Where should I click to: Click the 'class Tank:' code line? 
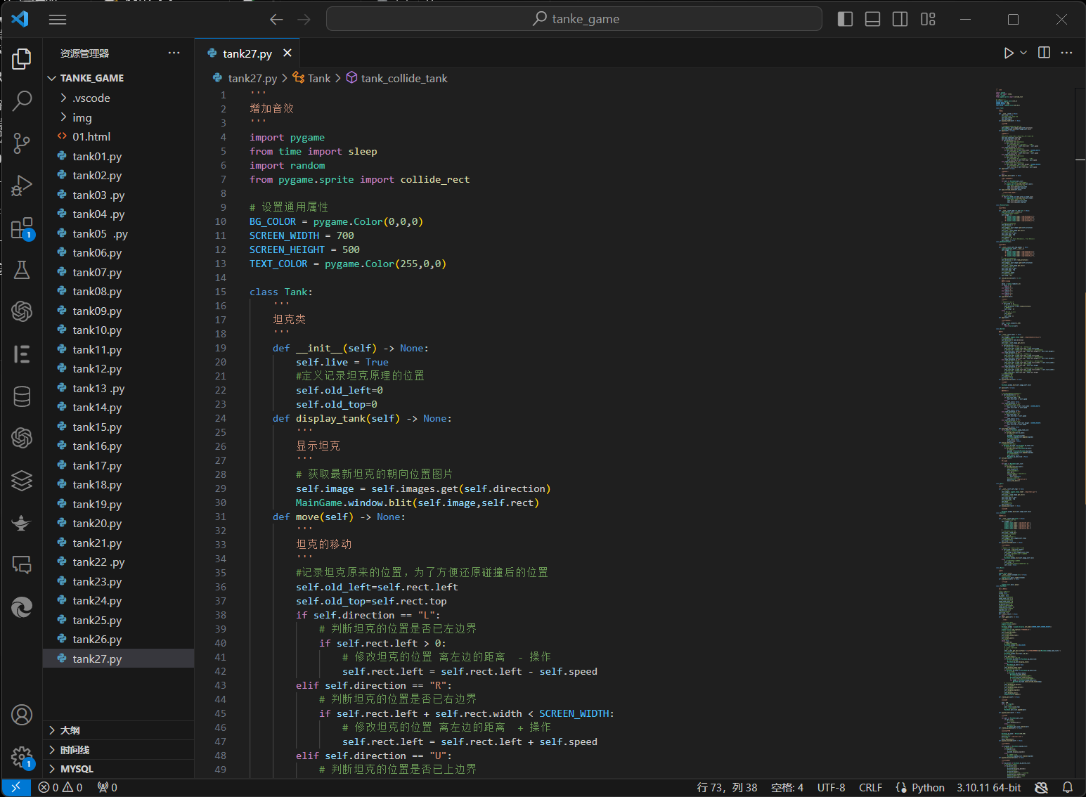(280, 292)
